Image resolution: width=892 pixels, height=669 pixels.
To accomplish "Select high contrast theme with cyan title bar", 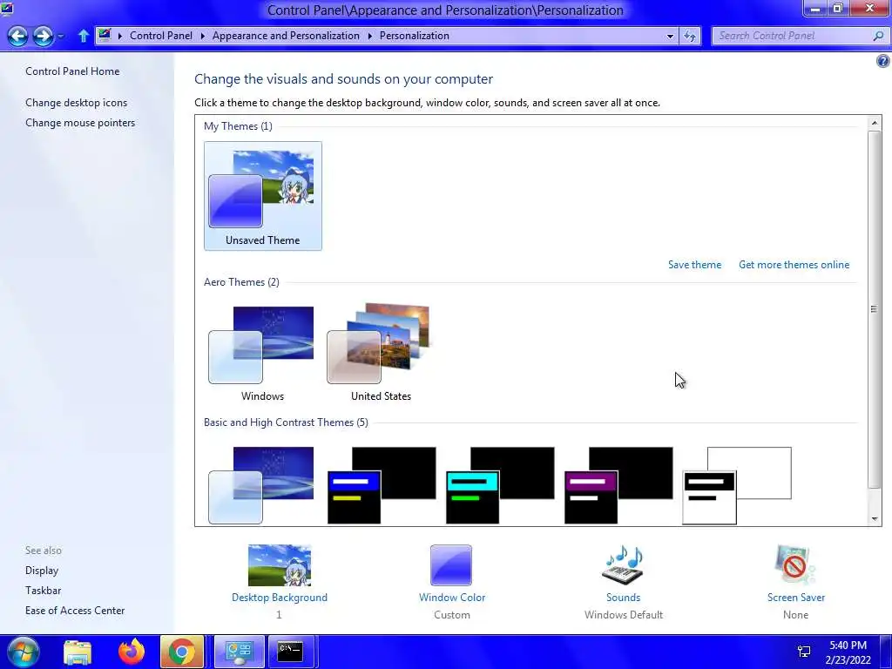I will pos(500,484).
